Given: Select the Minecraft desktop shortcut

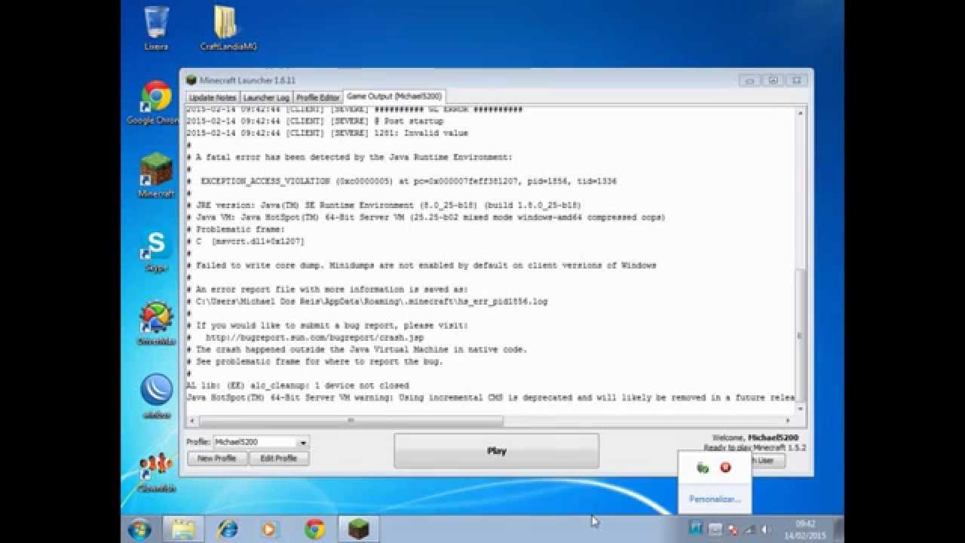Looking at the screenshot, I should (156, 175).
